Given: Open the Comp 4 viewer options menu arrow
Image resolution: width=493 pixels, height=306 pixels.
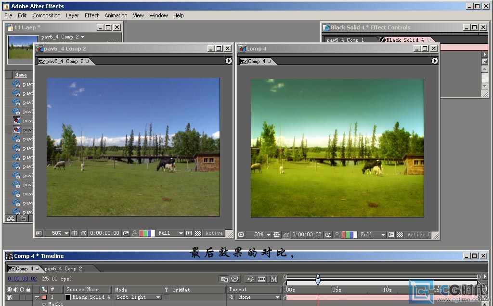Looking at the screenshot, I should pos(435,61).
